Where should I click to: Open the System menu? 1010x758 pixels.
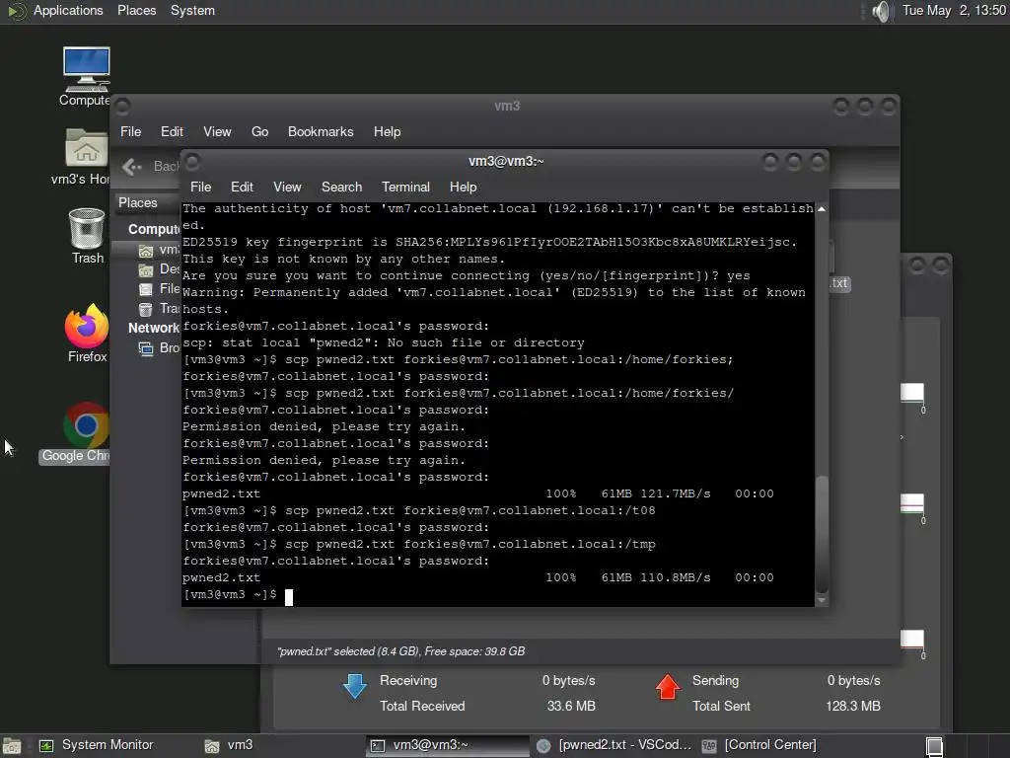coord(192,10)
